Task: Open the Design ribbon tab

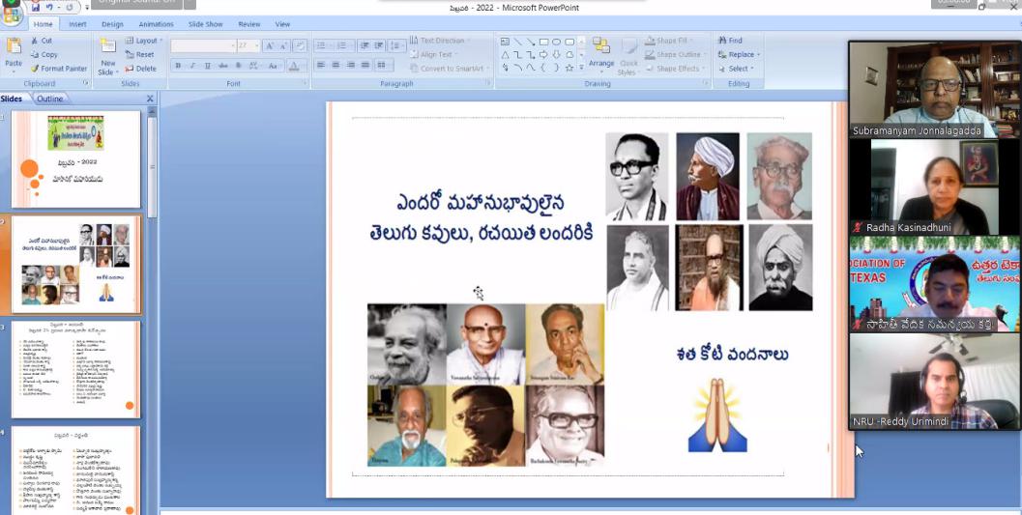Action: click(x=112, y=24)
